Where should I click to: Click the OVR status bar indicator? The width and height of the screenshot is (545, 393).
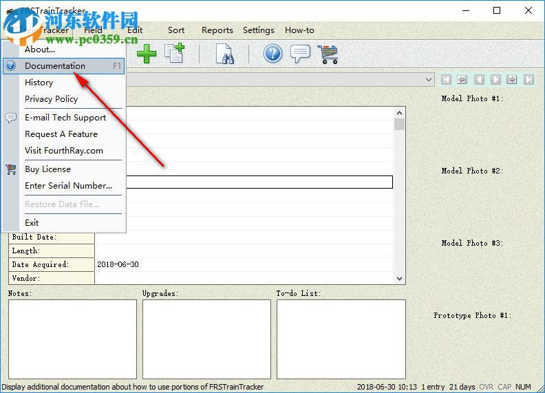point(486,387)
